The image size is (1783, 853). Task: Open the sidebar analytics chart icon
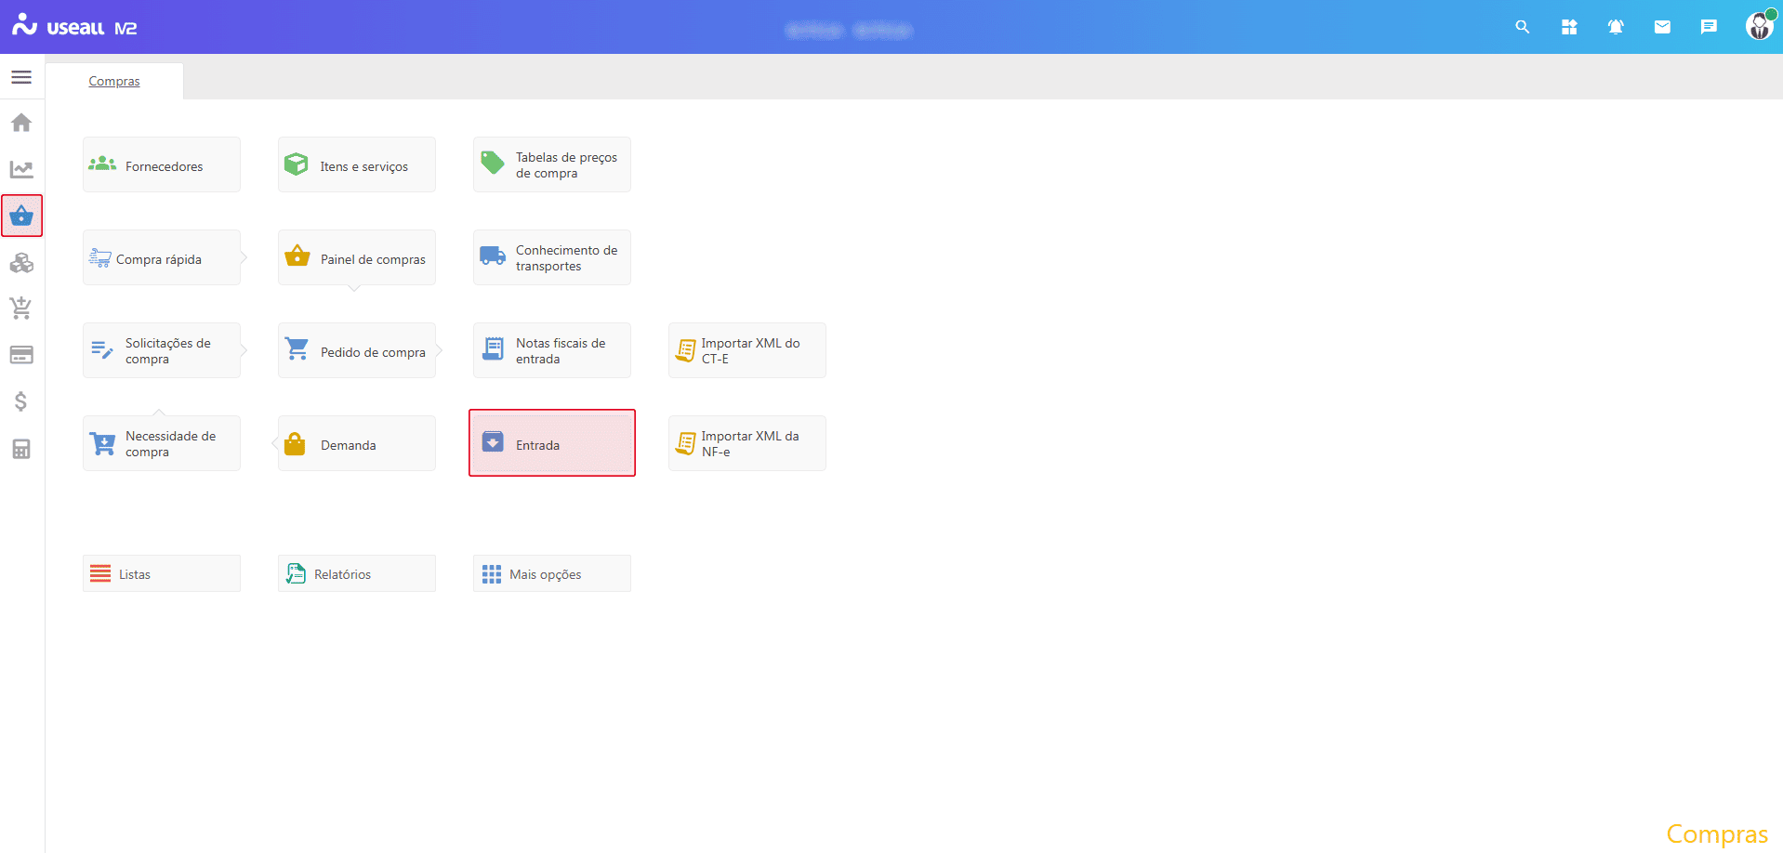pyautogui.click(x=21, y=169)
